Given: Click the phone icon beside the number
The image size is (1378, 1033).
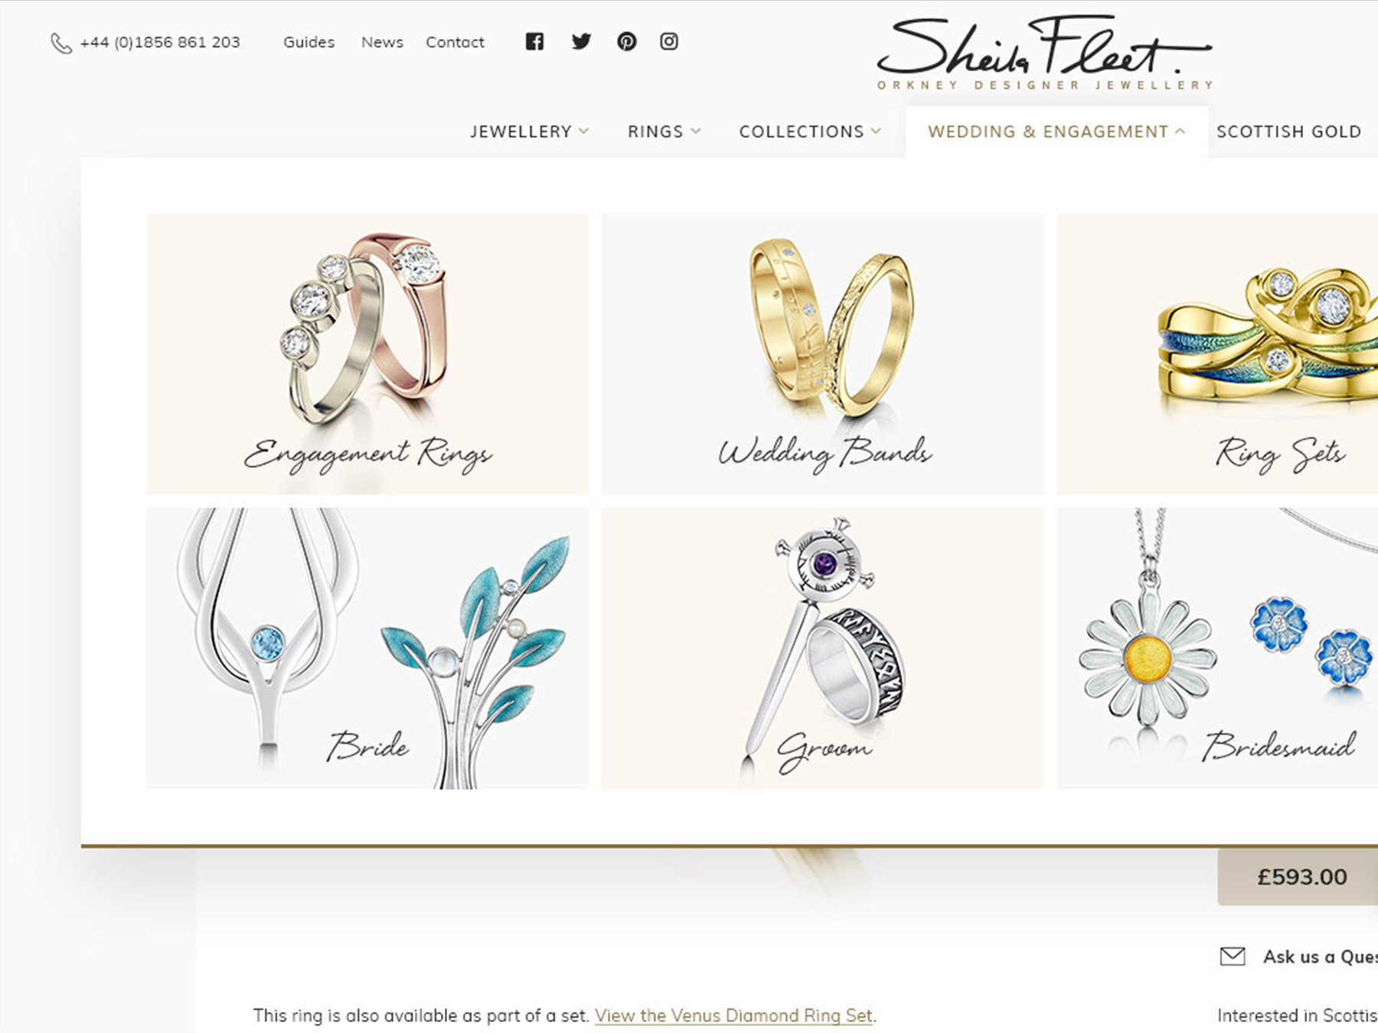Looking at the screenshot, I should (x=61, y=43).
